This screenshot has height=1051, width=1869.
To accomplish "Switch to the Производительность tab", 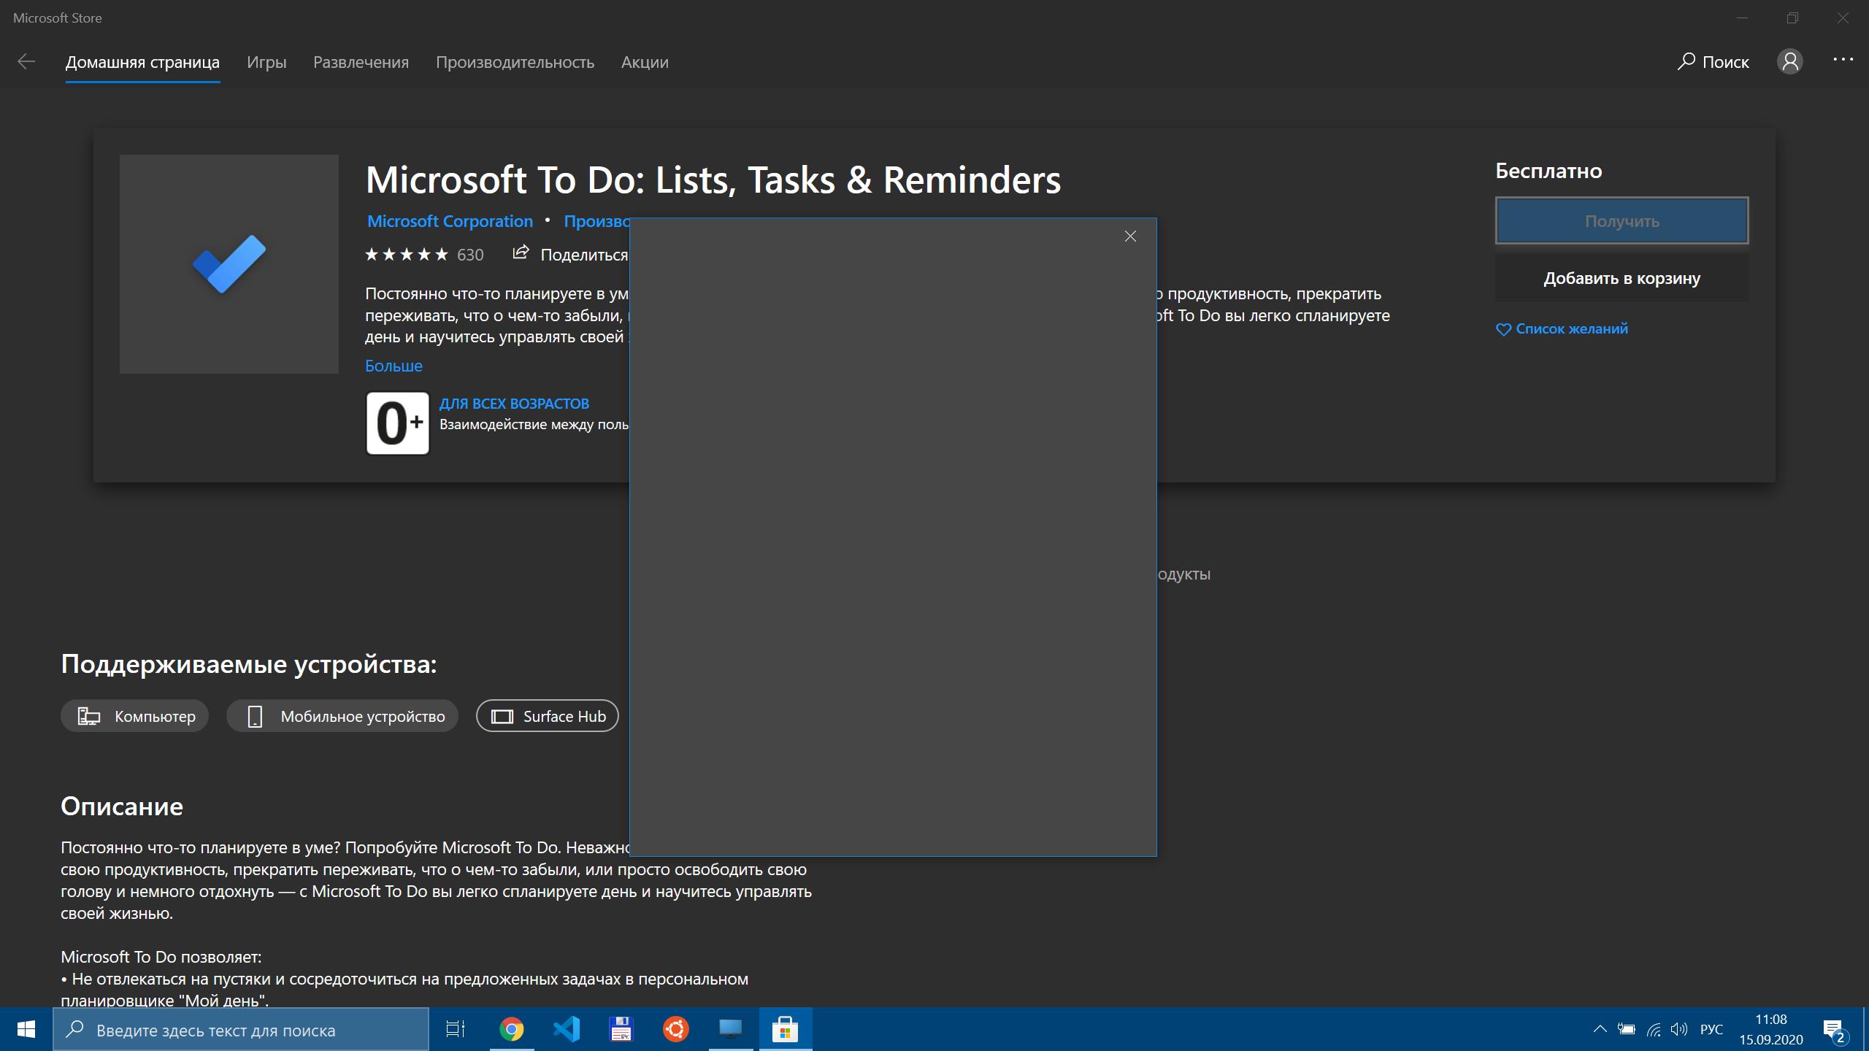I will click(515, 62).
